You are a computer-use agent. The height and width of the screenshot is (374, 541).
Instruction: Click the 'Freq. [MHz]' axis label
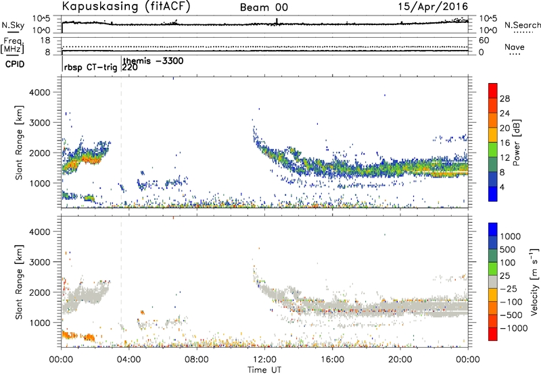click(x=13, y=45)
